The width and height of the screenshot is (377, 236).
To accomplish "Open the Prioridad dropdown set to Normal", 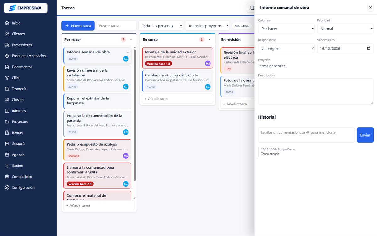I will click(x=345, y=29).
